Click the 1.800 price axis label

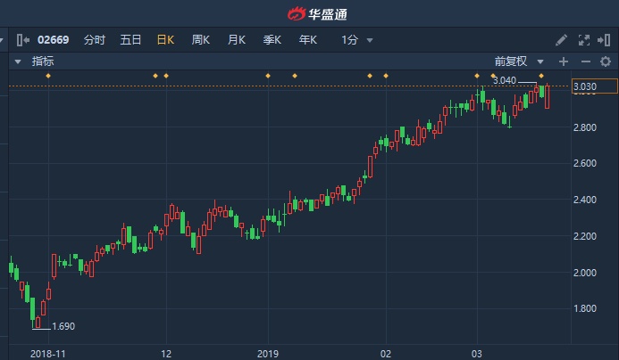pos(585,308)
